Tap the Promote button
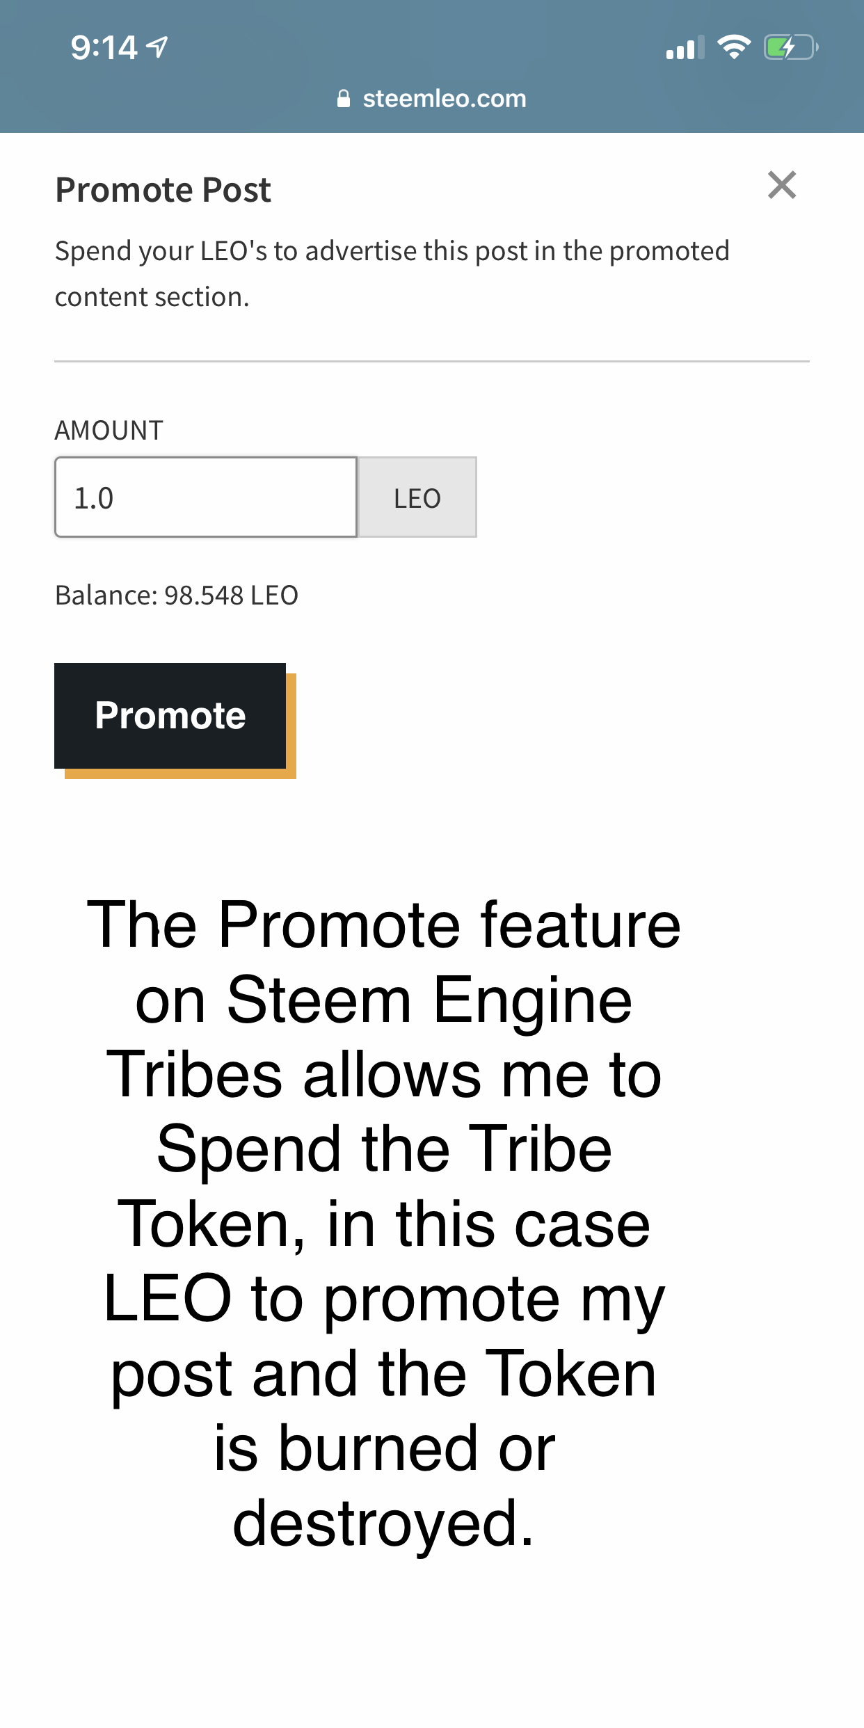 coord(170,716)
